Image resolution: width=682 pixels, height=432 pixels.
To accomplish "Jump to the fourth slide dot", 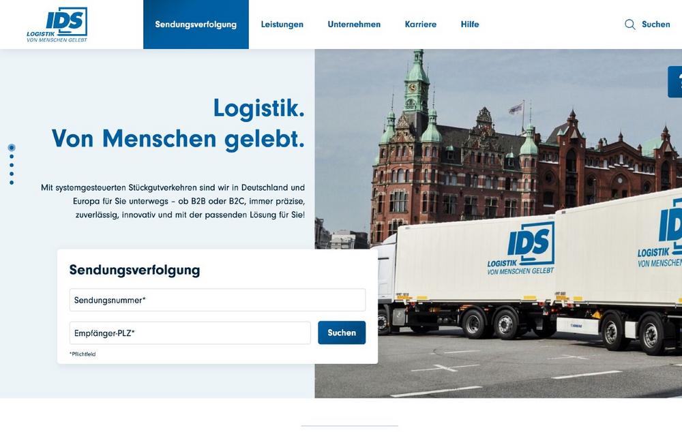I will click(12, 174).
